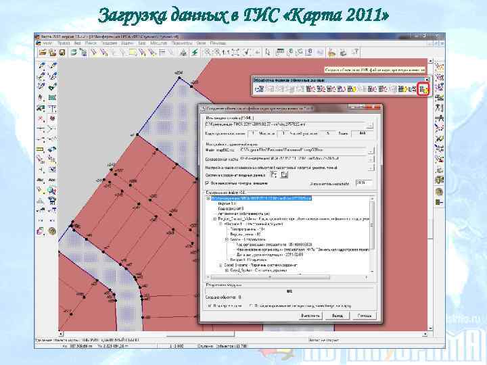Open the Поиск menu
Screen dimensions: 487x365
click(91, 43)
